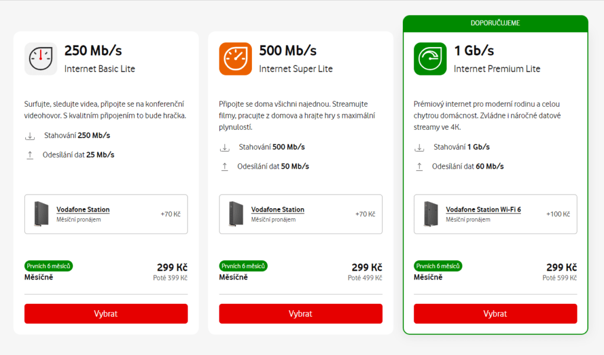Click upload arrow icon beside 25 Mb/s
This screenshot has width=604, height=355.
[x=30, y=155]
